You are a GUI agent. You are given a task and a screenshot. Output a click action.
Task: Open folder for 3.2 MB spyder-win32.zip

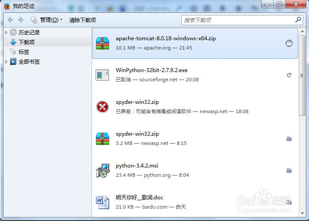[x=289, y=139]
